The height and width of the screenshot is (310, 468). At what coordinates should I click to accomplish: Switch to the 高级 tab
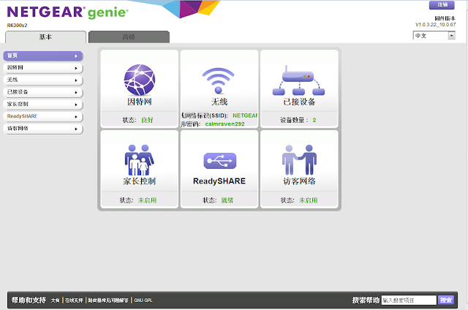[129, 37]
